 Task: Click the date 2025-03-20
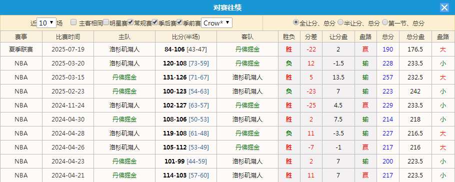pos(68,63)
